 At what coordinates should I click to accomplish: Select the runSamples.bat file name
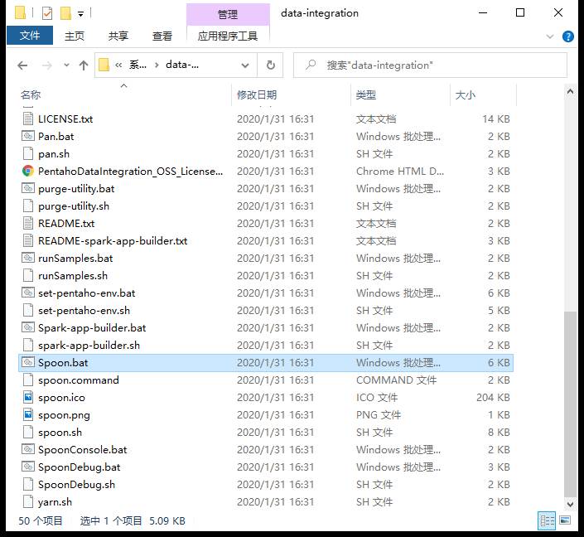click(x=75, y=258)
